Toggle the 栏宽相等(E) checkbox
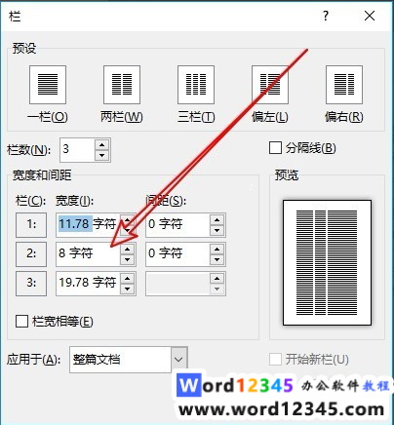The image size is (394, 425). (x=21, y=322)
